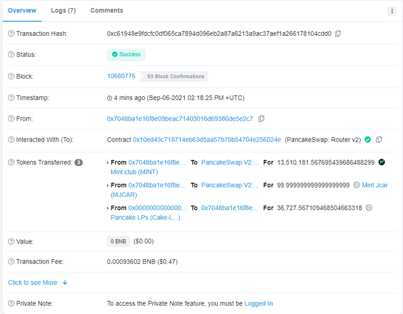Image resolution: width=403 pixels, height=314 pixels.
Task: Click the (PancakeSwap: Router v2) label
Action: [323, 140]
